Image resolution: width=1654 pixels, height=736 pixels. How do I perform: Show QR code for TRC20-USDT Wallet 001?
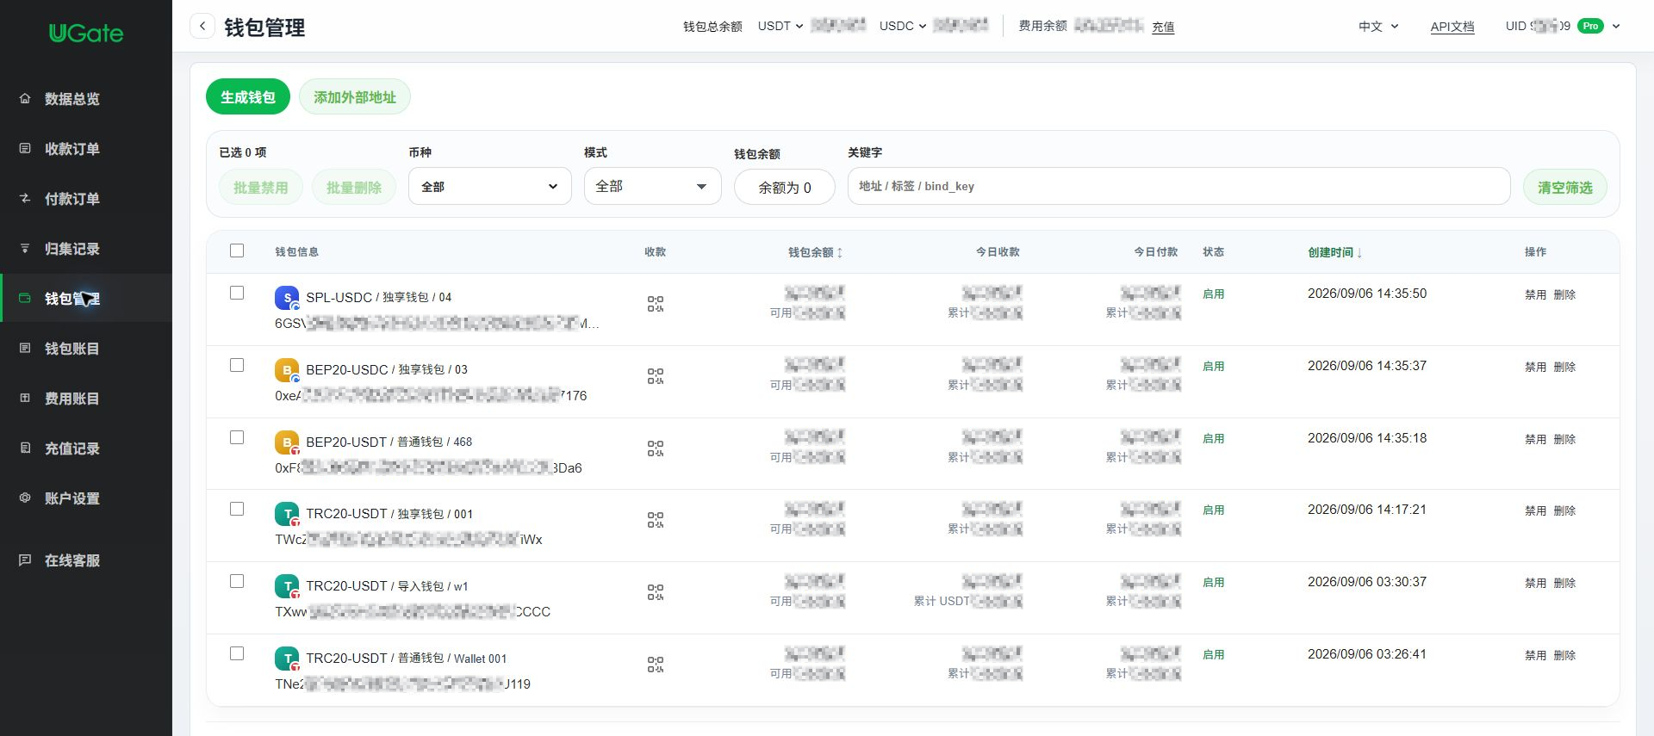point(656,665)
